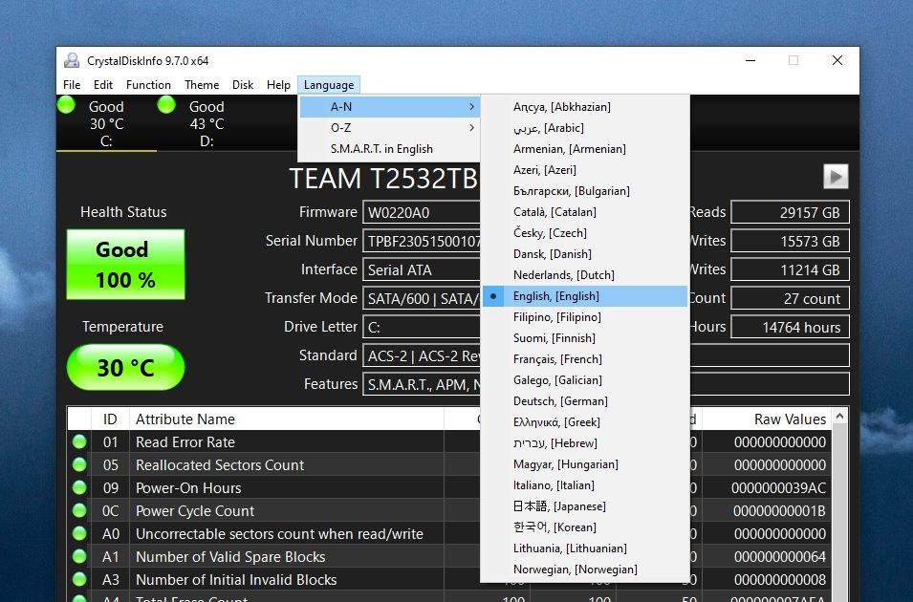Open the Edit menu
The height and width of the screenshot is (602, 913).
(x=103, y=85)
